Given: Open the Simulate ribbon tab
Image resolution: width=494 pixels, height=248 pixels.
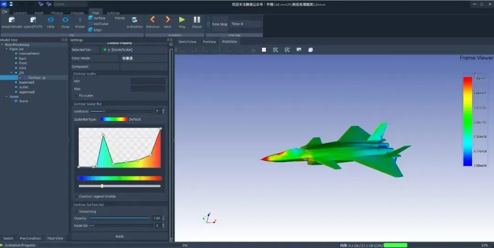Looking at the screenshot, I should click(77, 13).
